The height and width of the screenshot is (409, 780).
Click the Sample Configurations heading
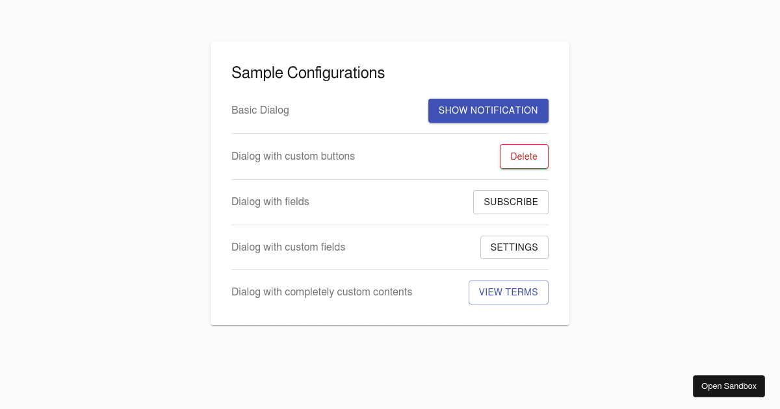coord(308,73)
